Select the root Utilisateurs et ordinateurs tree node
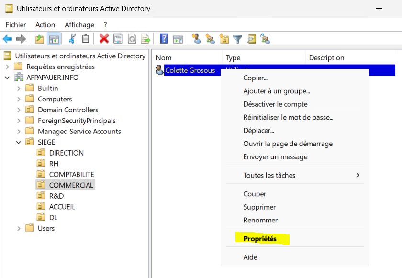 coord(80,56)
